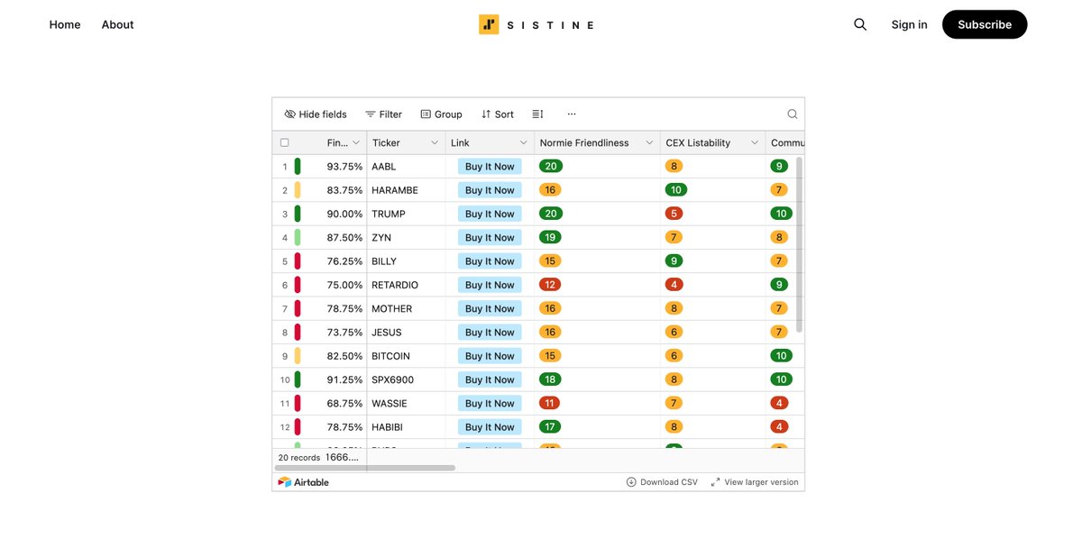1082x539 pixels.
Task: Go to the Home page
Action: pyautogui.click(x=65, y=24)
